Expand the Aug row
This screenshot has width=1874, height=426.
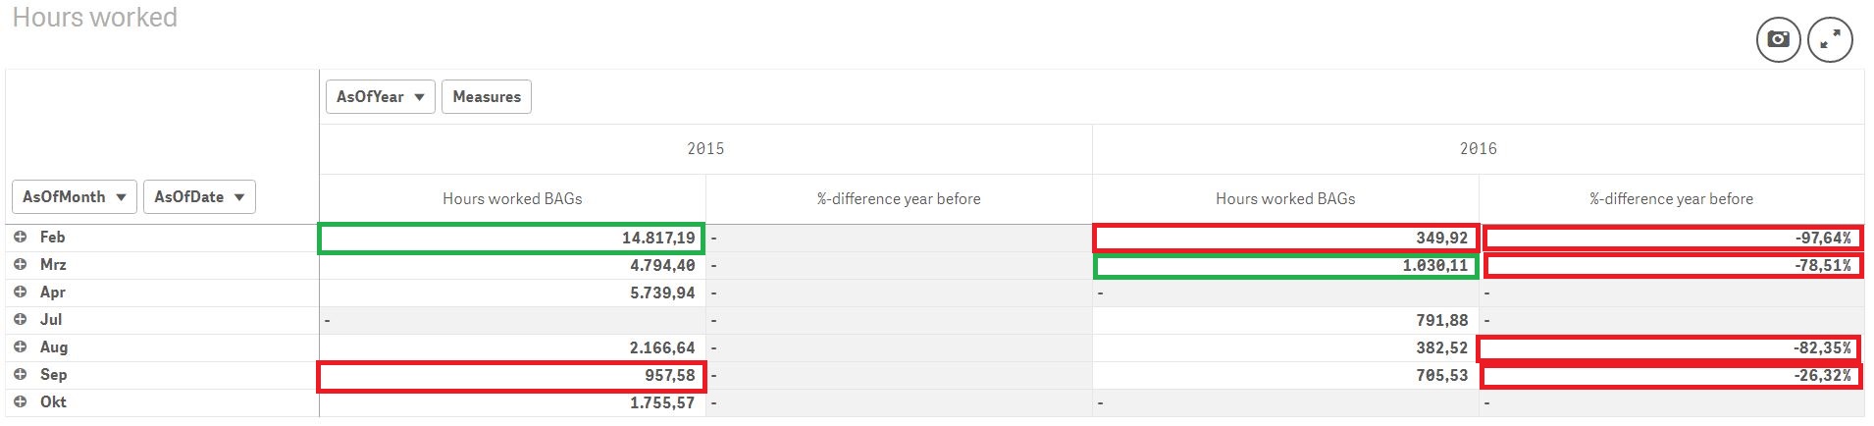point(20,347)
